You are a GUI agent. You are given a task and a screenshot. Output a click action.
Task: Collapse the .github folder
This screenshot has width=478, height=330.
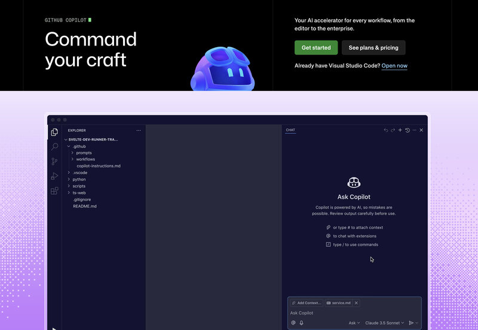point(69,146)
